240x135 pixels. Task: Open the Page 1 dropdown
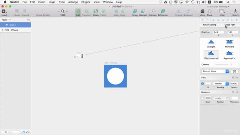[x=6, y=20]
